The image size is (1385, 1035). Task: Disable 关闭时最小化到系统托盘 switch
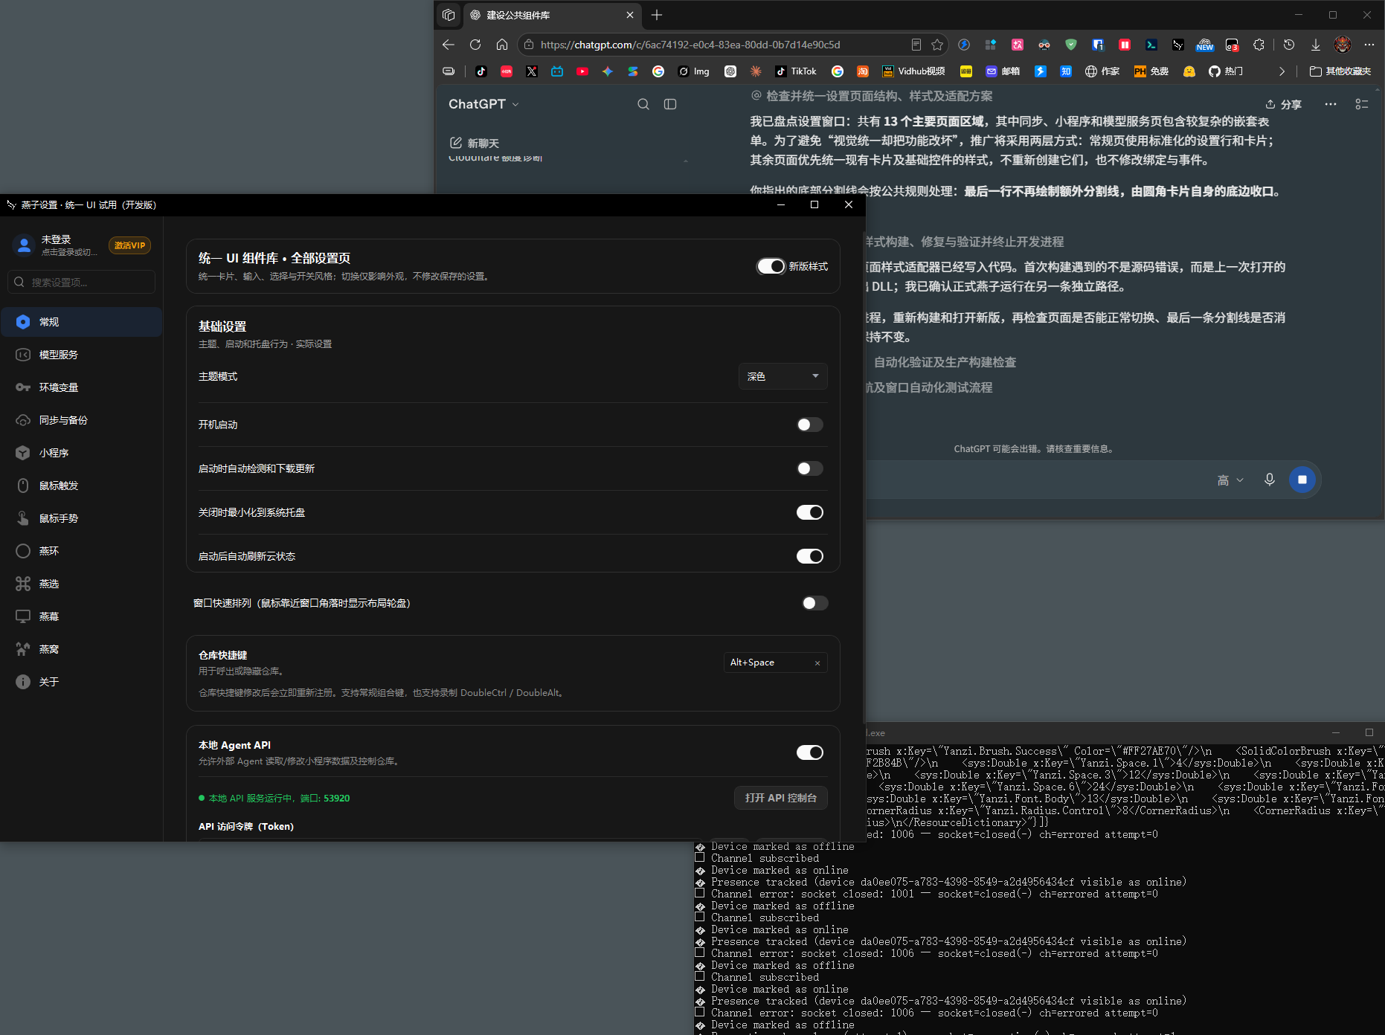(x=810, y=512)
